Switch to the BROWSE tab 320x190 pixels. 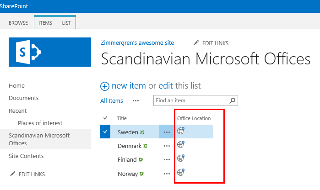coord(18,23)
